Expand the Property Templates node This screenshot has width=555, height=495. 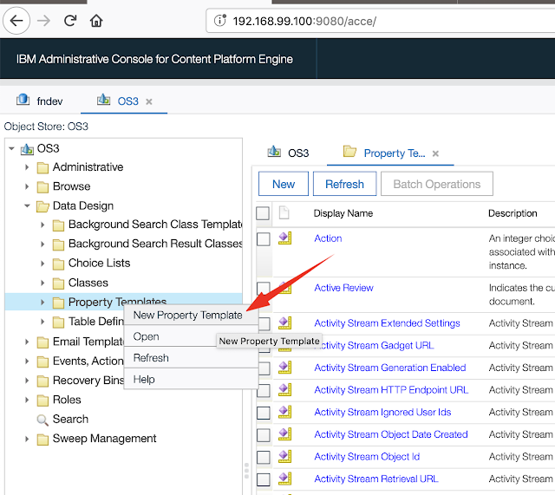coord(42,303)
